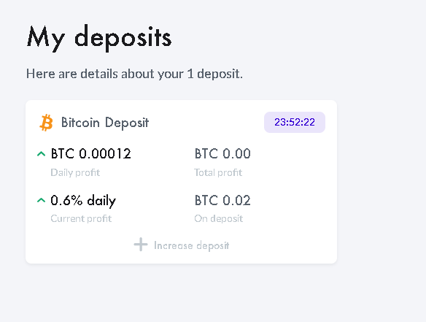Click the 0.6% daily rate text

pos(83,201)
